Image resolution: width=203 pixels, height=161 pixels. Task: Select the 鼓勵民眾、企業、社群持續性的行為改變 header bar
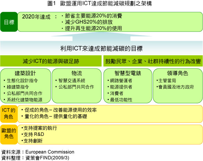pyautogui.click(x=153, y=61)
